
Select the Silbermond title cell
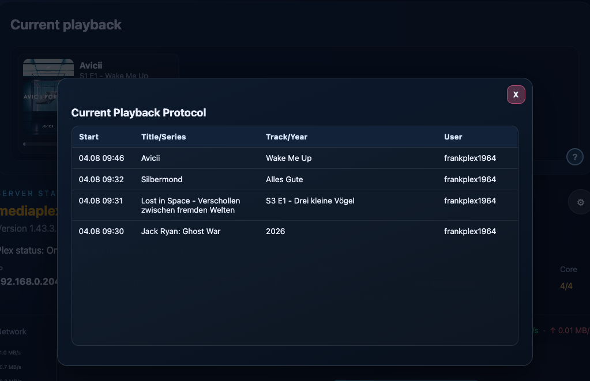coord(162,179)
